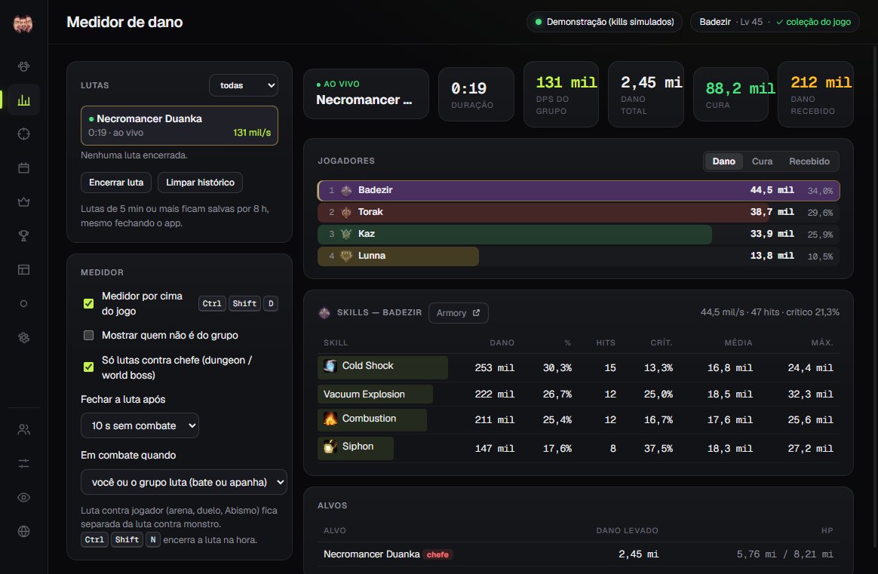Click the eye icon in the sidebar
878x574 pixels.
coord(23,497)
